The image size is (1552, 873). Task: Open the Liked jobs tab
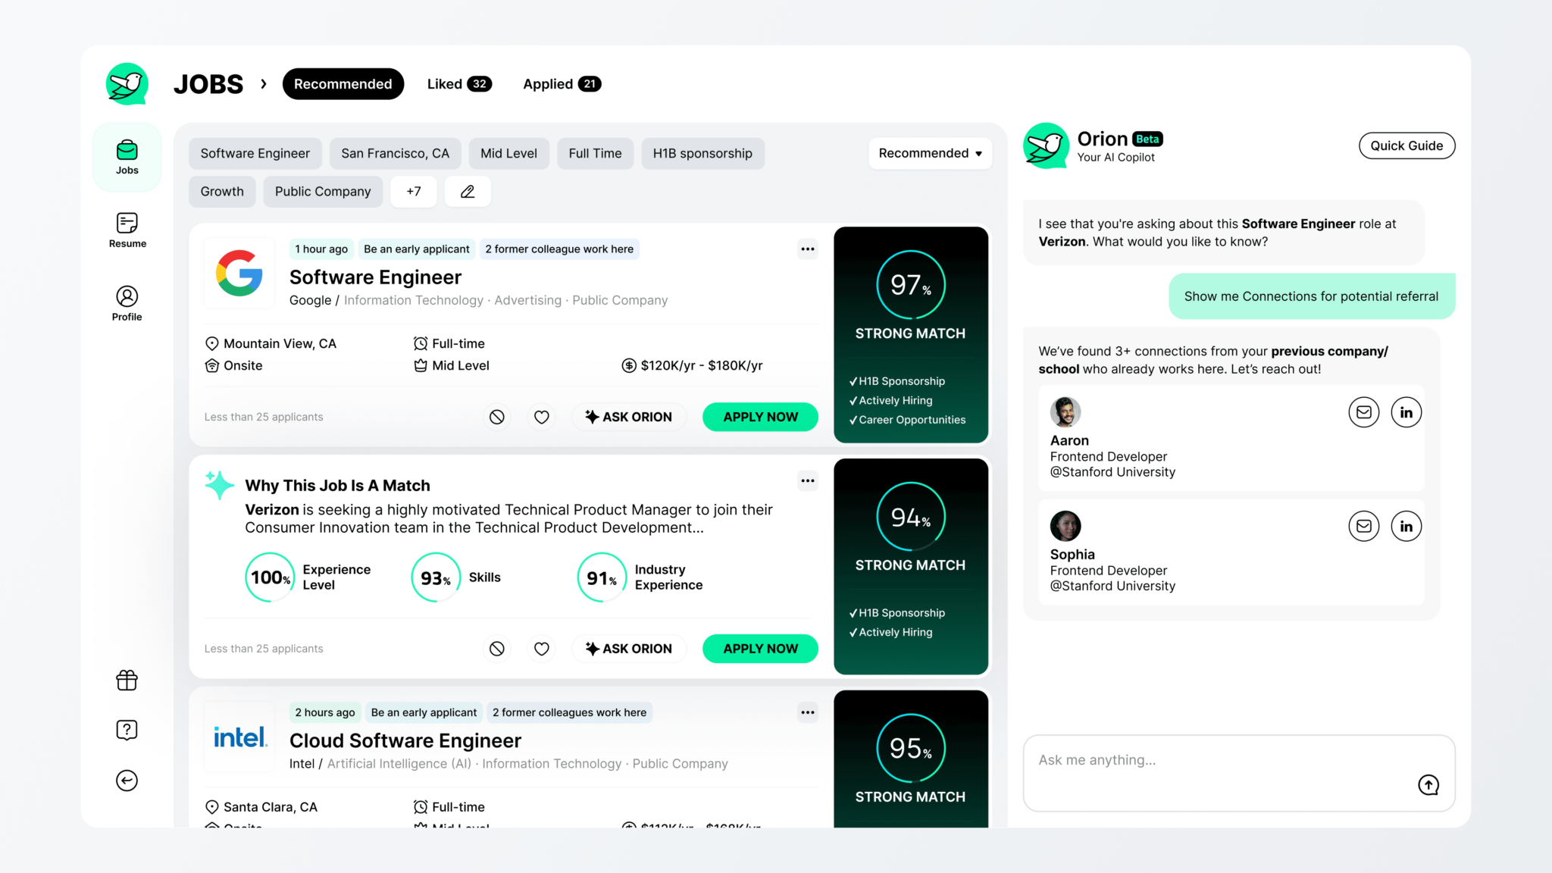[458, 83]
